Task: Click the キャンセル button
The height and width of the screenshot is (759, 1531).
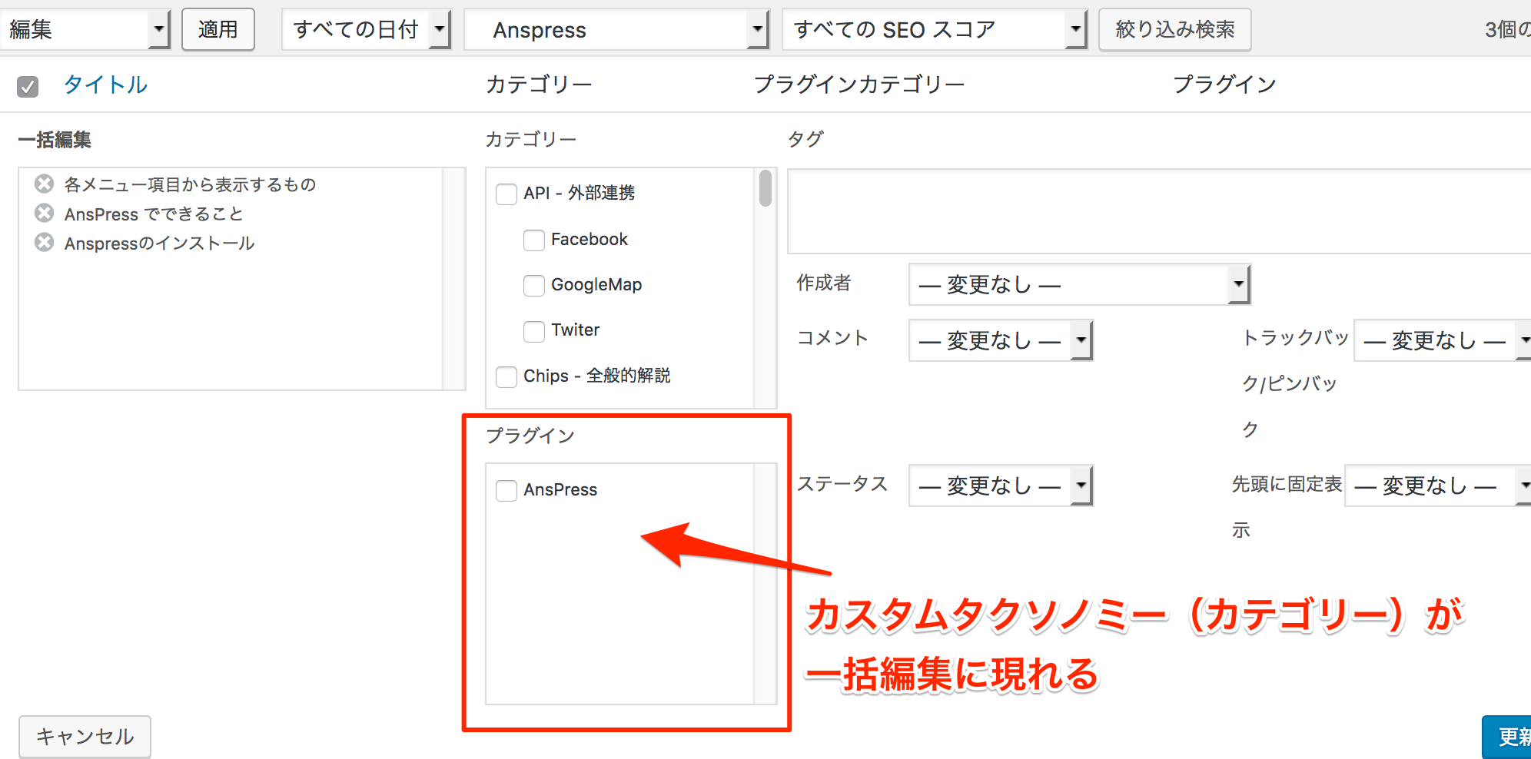Action: [x=85, y=737]
